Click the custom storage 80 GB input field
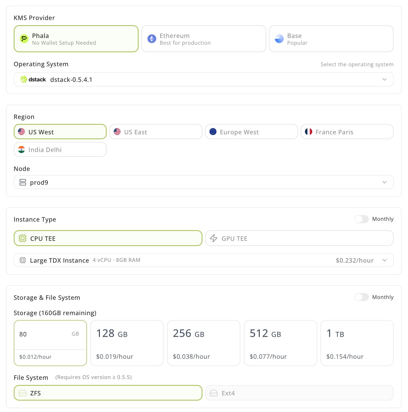 (44, 334)
